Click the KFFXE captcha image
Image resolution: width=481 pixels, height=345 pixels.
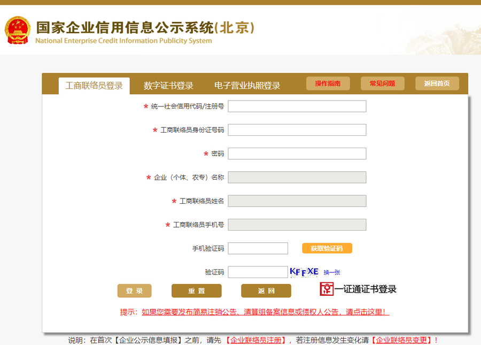click(304, 272)
